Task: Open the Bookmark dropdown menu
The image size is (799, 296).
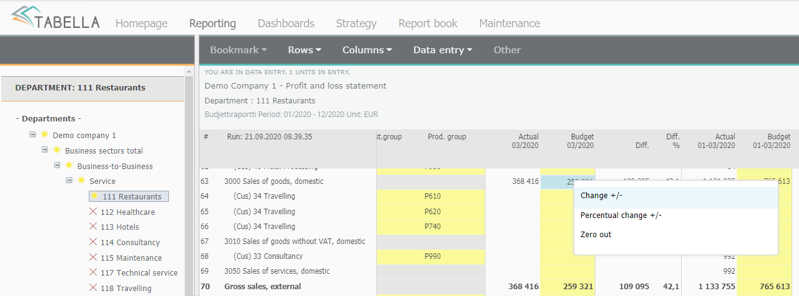Action: click(x=238, y=50)
